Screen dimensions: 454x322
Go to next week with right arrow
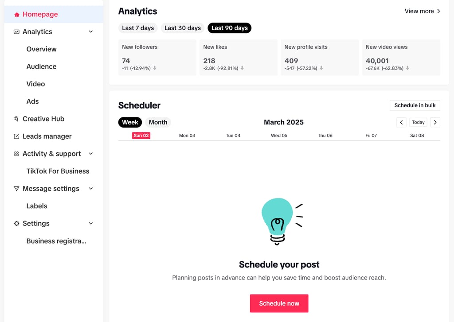click(x=435, y=122)
